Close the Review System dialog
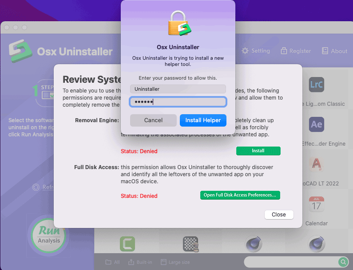Image resolution: width=353 pixels, height=270 pixels. pos(279,215)
